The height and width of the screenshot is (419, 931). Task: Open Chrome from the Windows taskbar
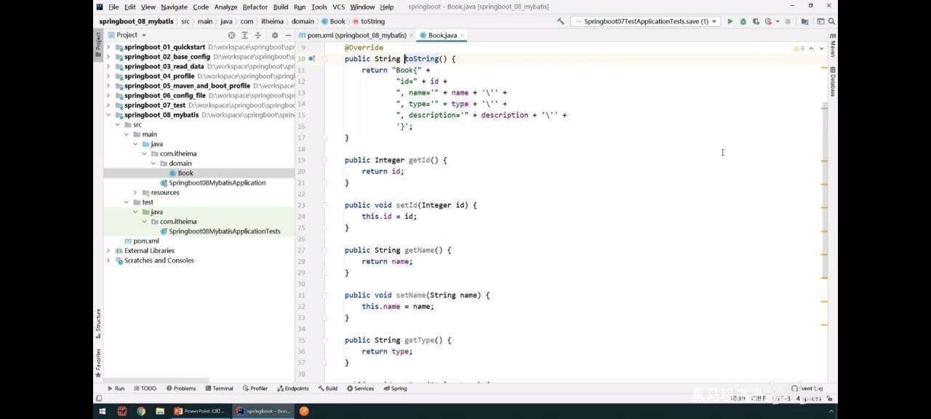[x=141, y=411]
